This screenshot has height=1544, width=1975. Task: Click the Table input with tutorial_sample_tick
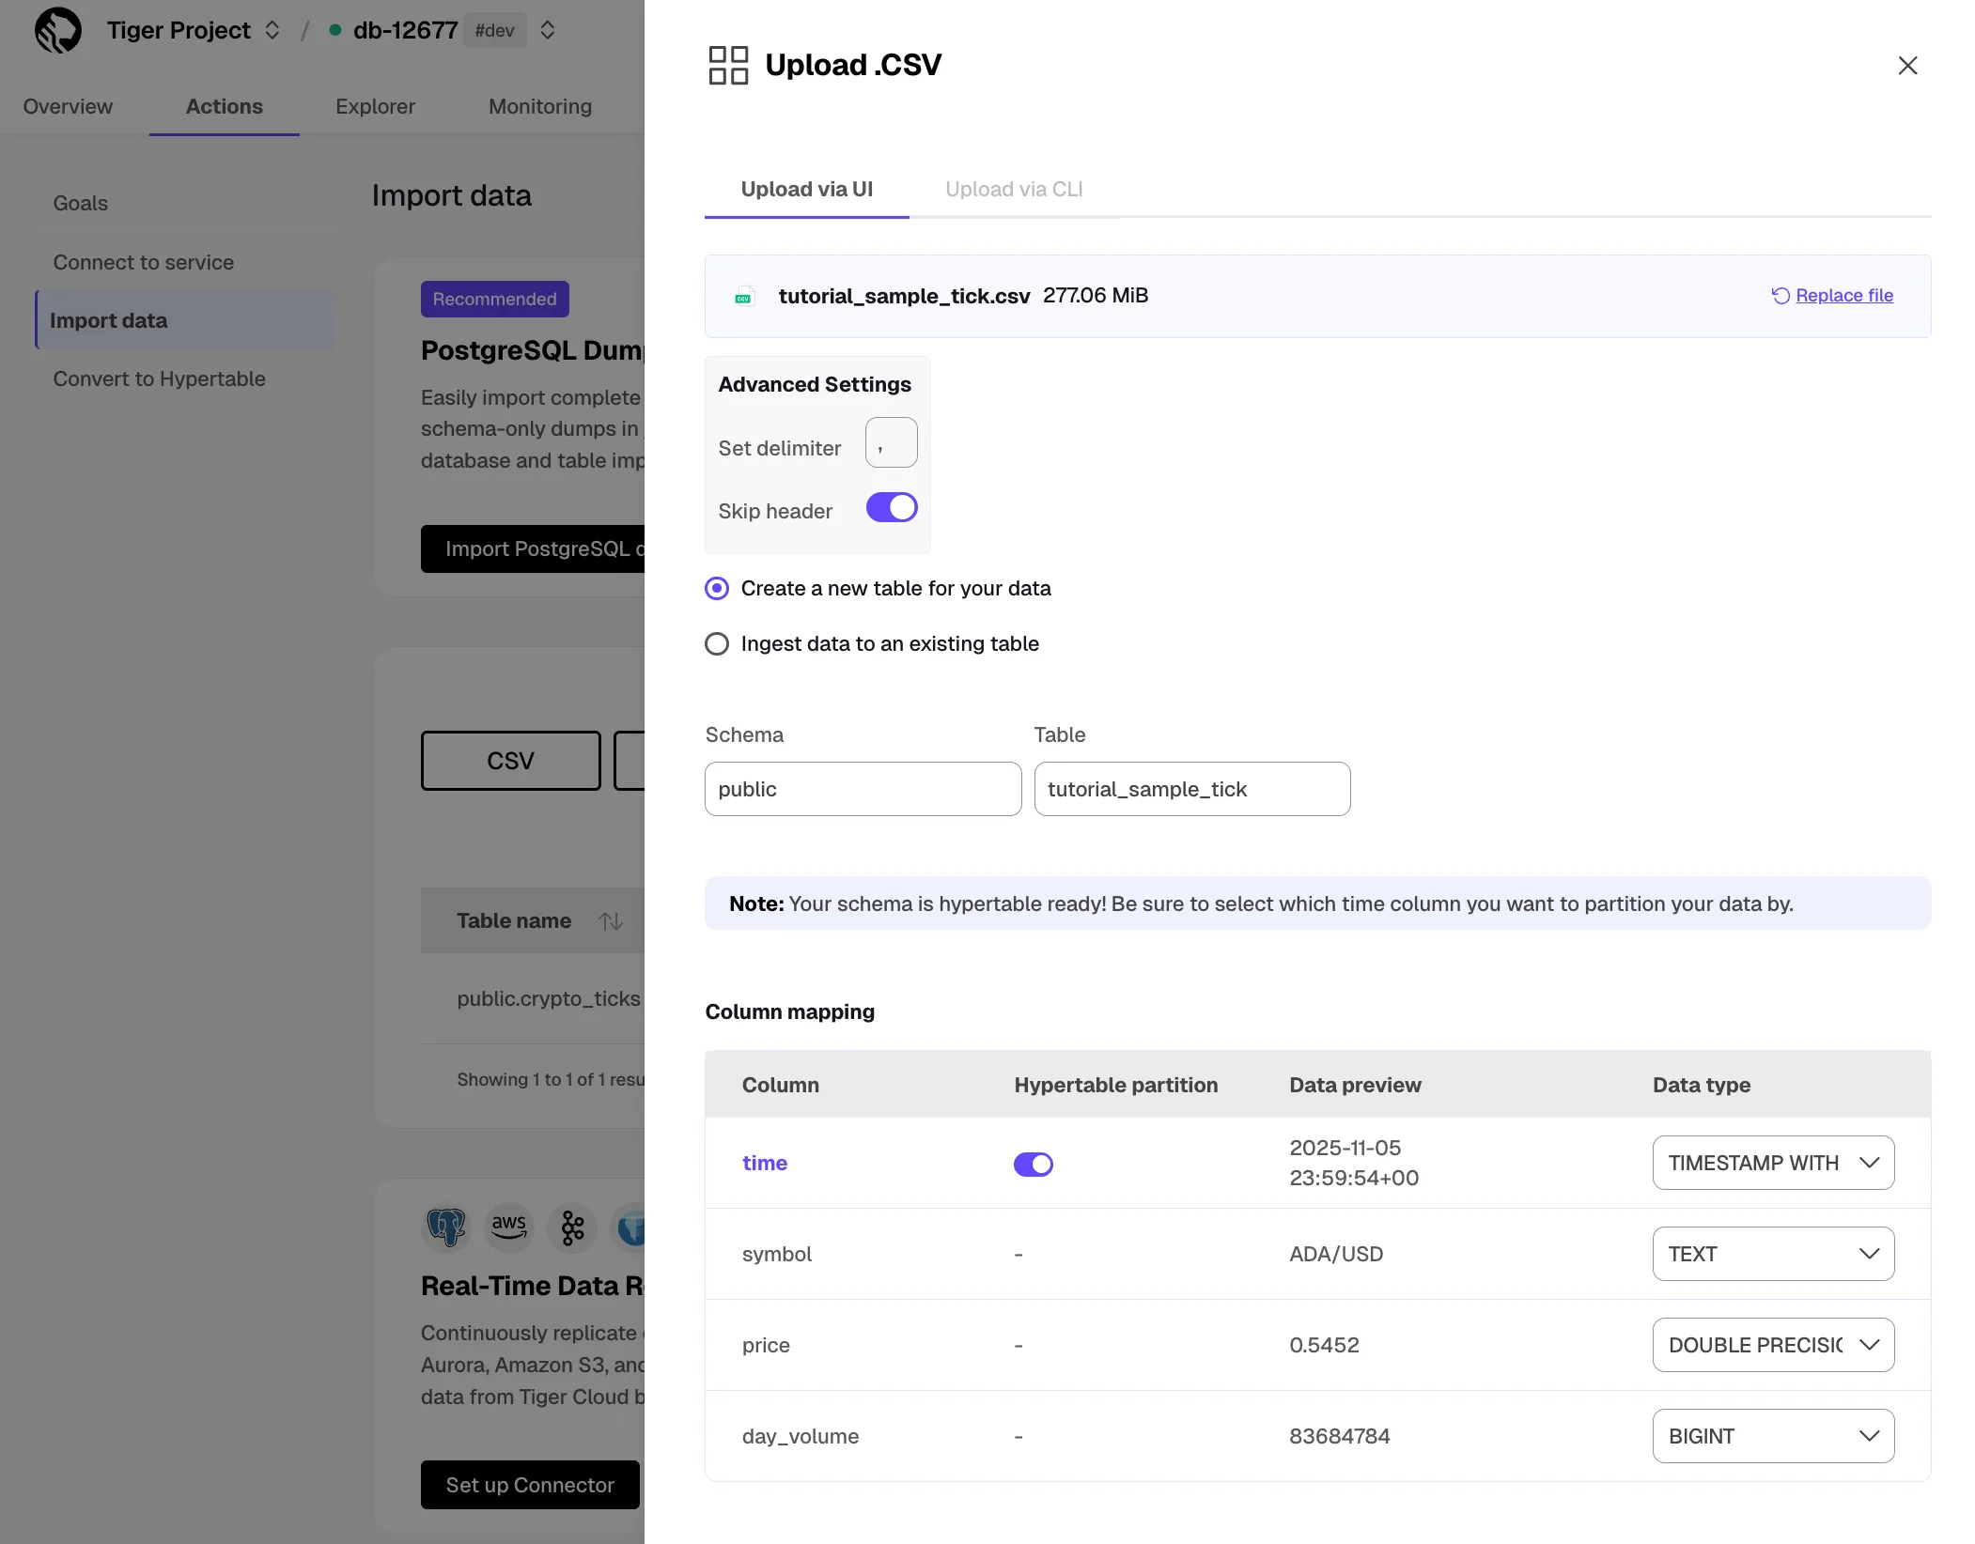(x=1191, y=789)
